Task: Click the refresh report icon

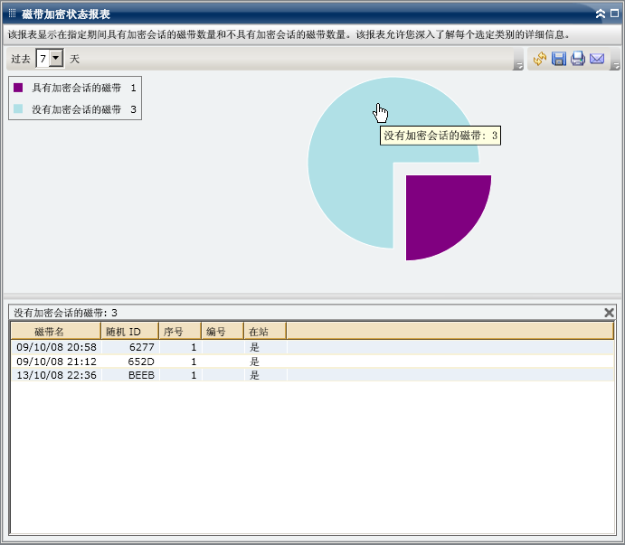Action: pos(540,59)
